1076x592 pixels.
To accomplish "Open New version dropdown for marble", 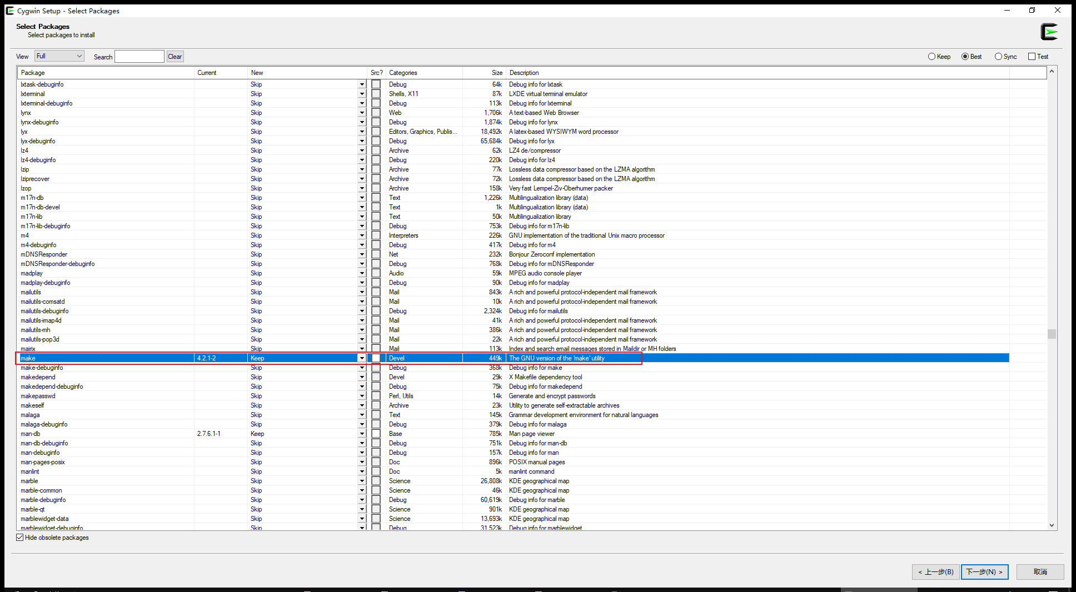I will [362, 481].
